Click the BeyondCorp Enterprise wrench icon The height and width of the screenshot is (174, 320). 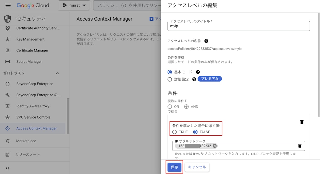(x=7, y=95)
